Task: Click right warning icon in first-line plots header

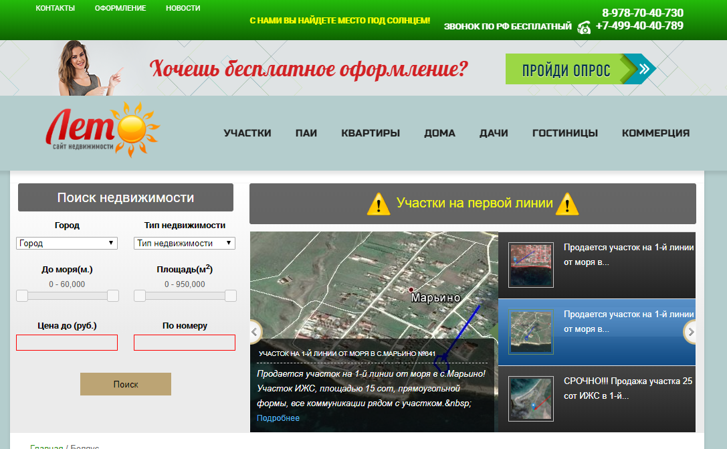Action: coord(567,203)
